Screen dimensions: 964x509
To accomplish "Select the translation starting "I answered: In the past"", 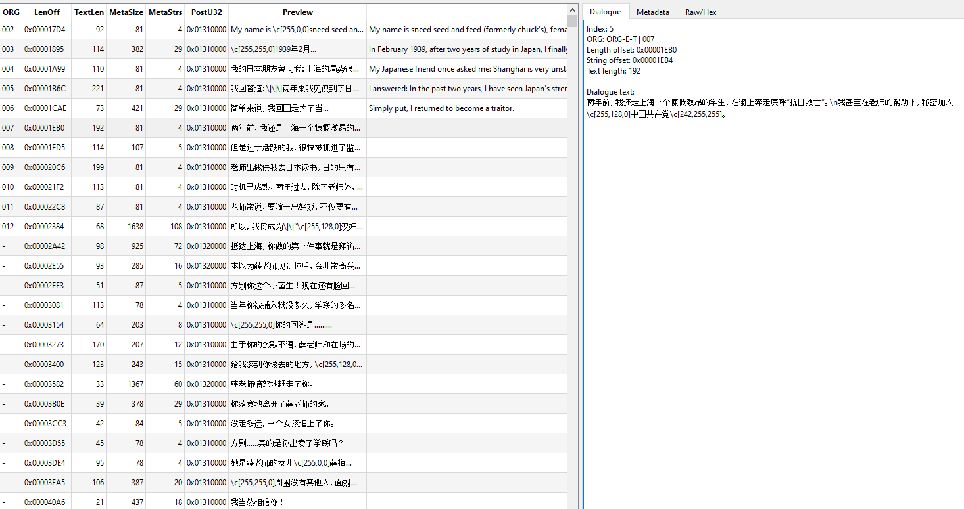I will 467,89.
